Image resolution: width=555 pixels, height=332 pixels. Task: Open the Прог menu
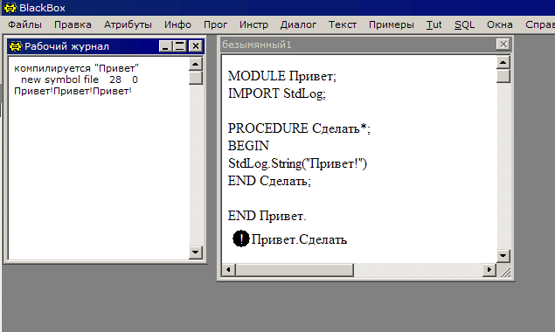(215, 24)
